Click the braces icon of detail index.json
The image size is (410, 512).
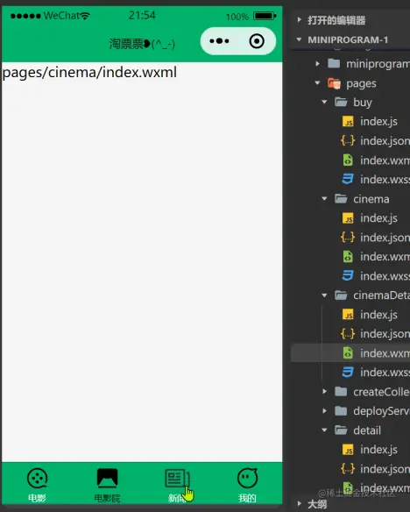(x=348, y=468)
